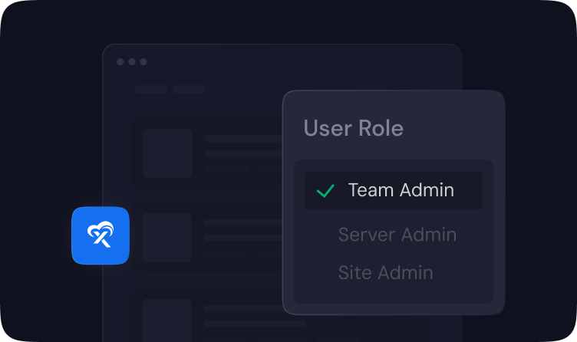Open the middle list item thumbnail
This screenshot has width=577, height=342.
167,238
